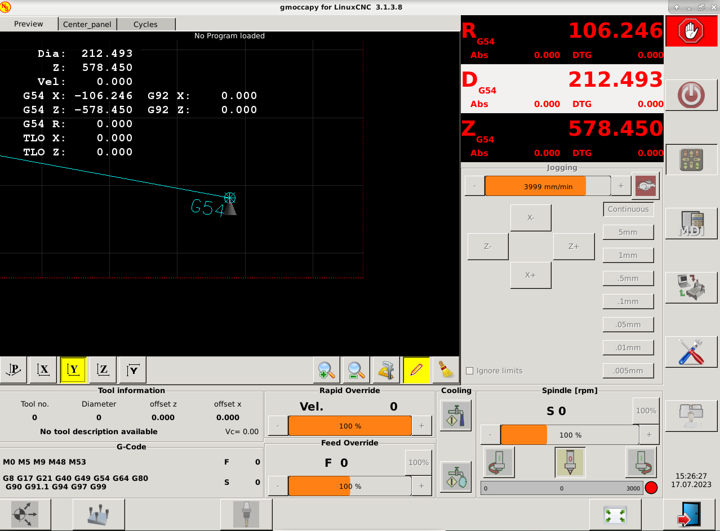Click the red emergency stop button
The width and height of the screenshot is (720, 531).
click(691, 31)
